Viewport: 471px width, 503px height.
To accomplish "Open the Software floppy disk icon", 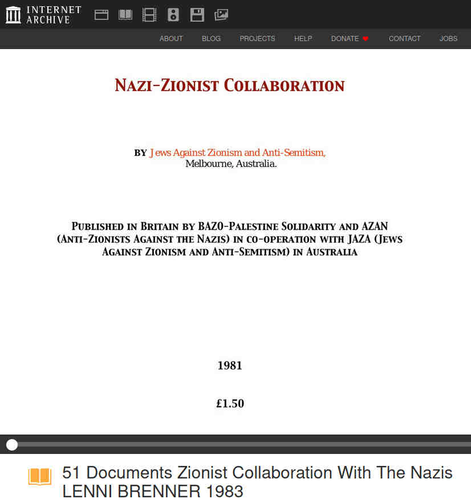I will click(x=197, y=15).
